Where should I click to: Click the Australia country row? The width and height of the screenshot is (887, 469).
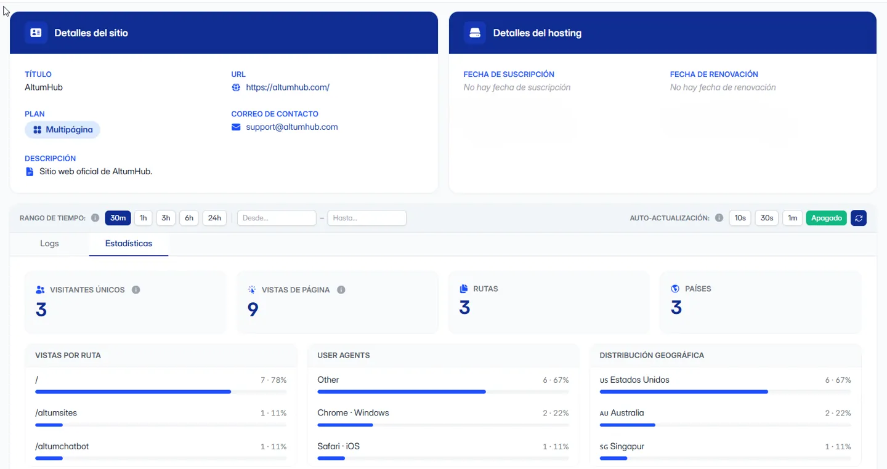(726, 417)
